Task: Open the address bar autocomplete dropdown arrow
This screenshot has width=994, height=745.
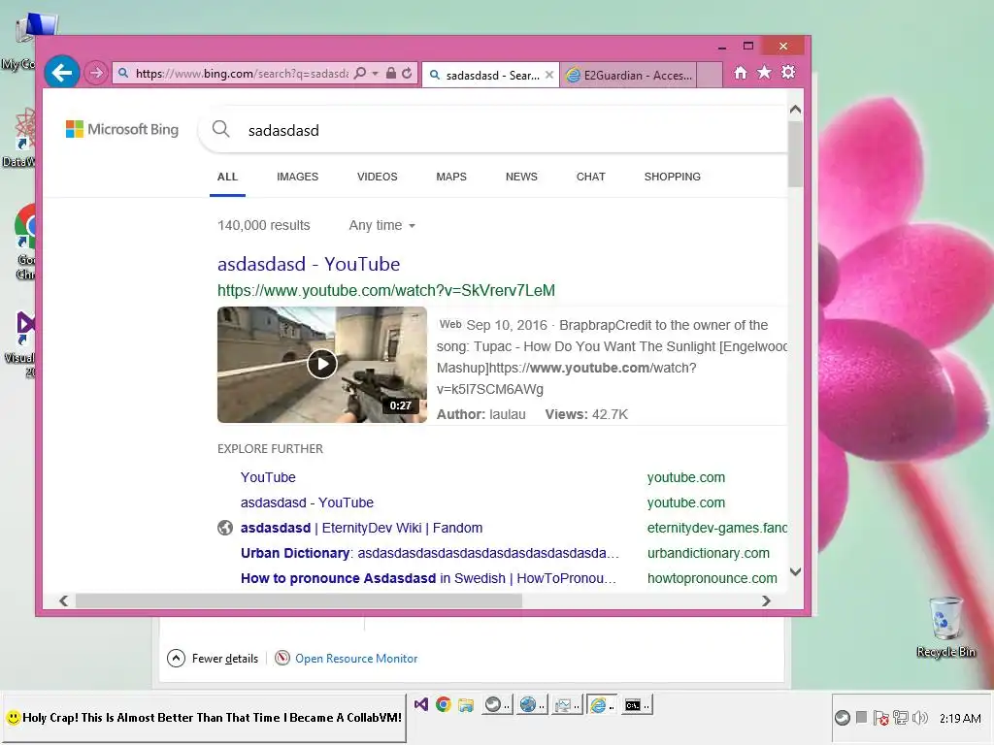Action: tap(376, 74)
